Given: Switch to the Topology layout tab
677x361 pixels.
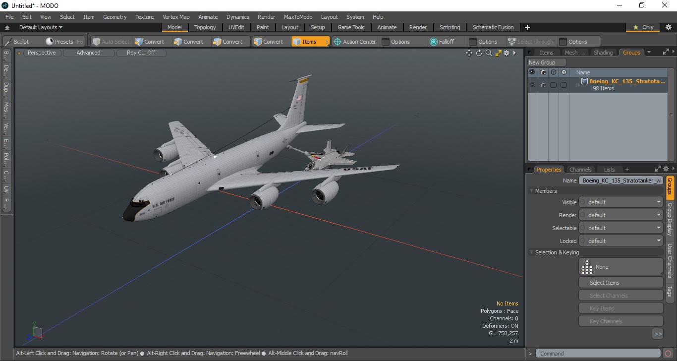Looking at the screenshot, I should 205,27.
